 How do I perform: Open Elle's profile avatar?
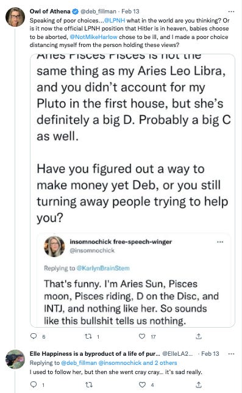(x=15, y=359)
